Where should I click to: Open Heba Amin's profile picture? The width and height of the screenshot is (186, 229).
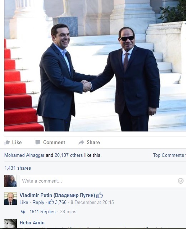(10, 224)
